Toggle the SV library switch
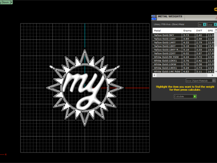This screenshot has height=163, width=217. coord(202,24)
